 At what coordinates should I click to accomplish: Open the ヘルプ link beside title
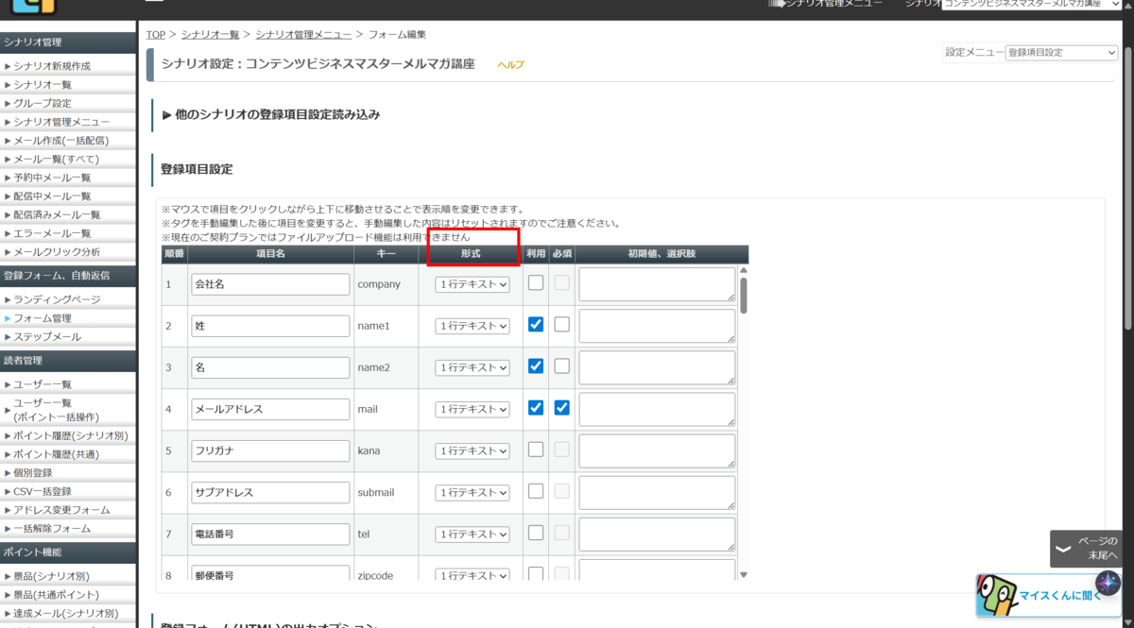(x=510, y=64)
